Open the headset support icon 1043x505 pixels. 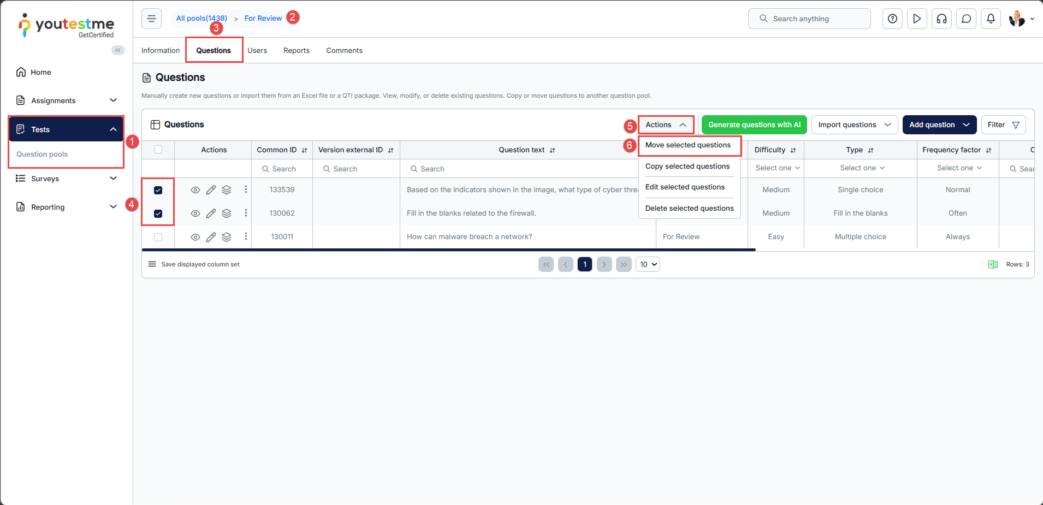click(941, 19)
